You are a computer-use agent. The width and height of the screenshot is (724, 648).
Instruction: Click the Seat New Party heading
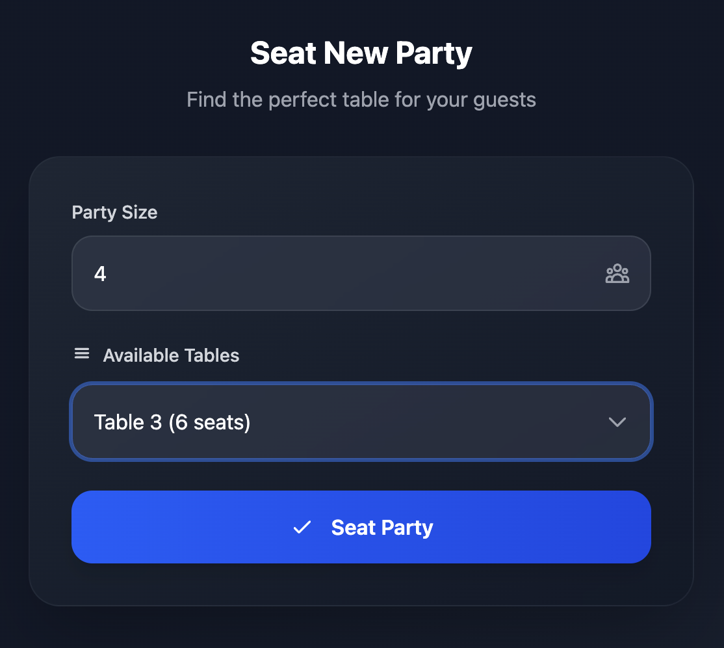[x=361, y=53]
